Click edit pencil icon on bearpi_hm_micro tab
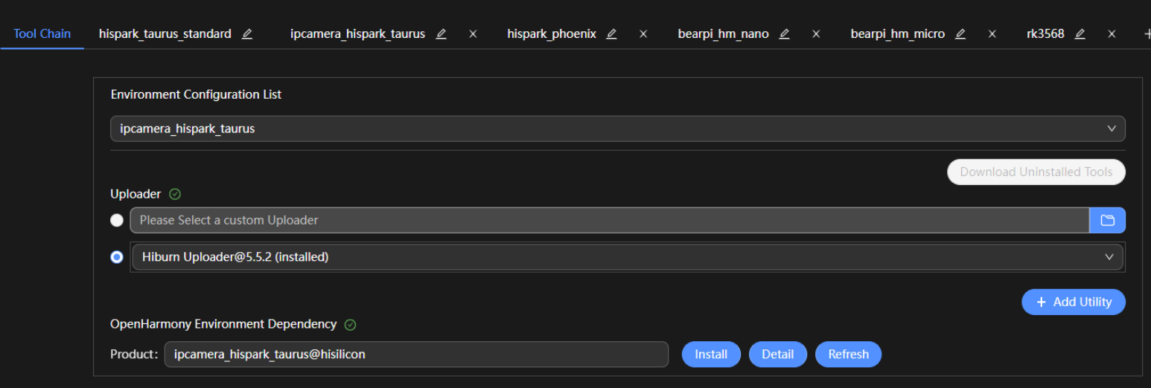This screenshot has height=388, width=1151. 960,34
